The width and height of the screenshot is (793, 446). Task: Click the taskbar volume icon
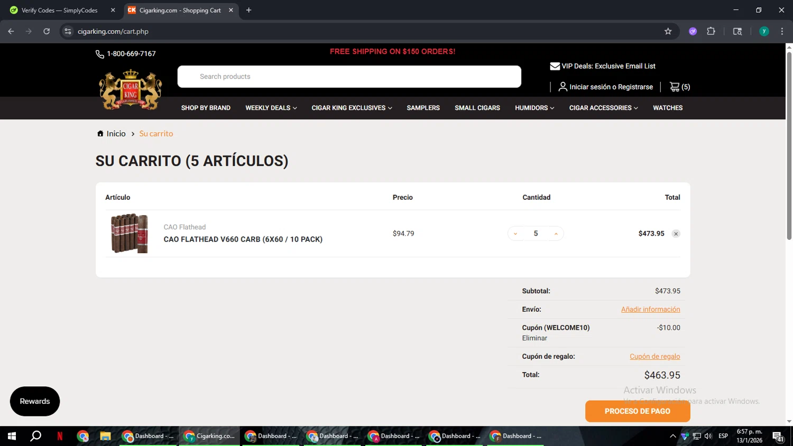[708, 436]
